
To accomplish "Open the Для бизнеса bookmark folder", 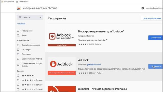I will (x=22, y=2).
